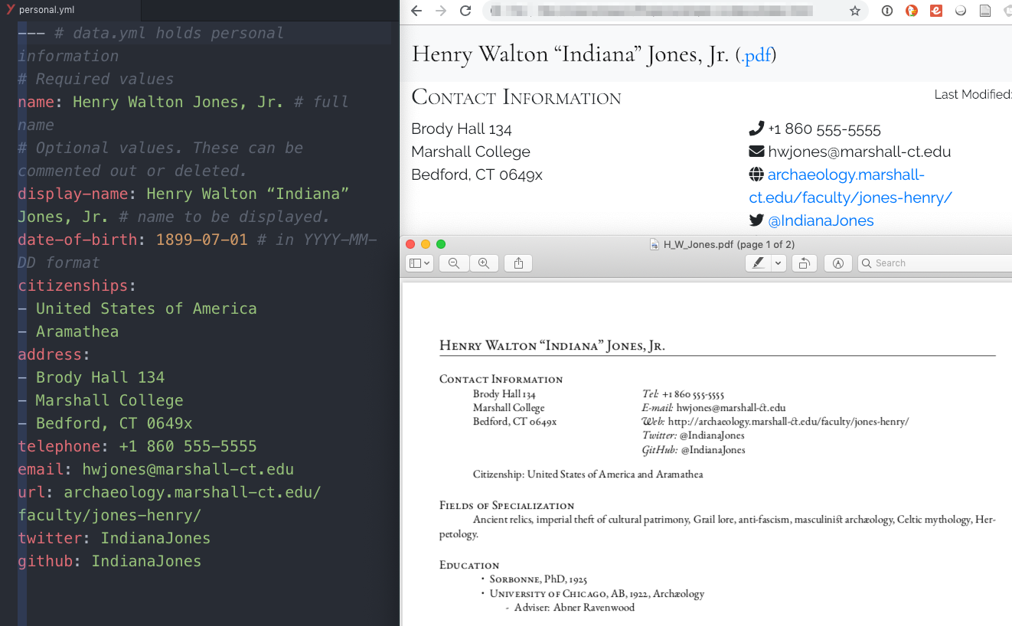Image resolution: width=1012 pixels, height=626 pixels.
Task: Select the personal.yml editor tab
Action: coord(46,11)
